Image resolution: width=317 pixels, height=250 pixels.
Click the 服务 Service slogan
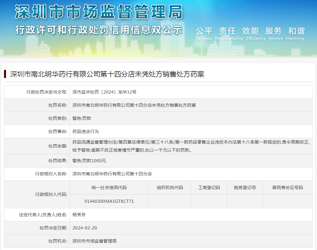click(x=275, y=33)
